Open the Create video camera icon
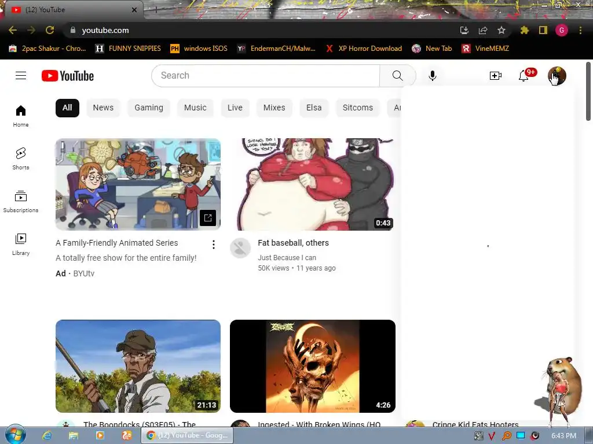Screen dimensions: 593x444 tap(496, 76)
